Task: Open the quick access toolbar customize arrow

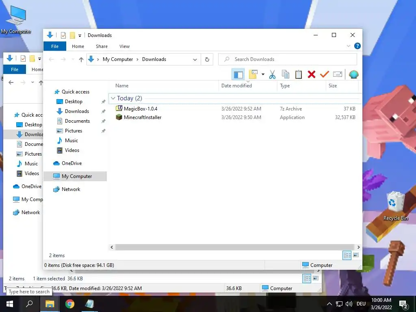Action: coord(80,35)
